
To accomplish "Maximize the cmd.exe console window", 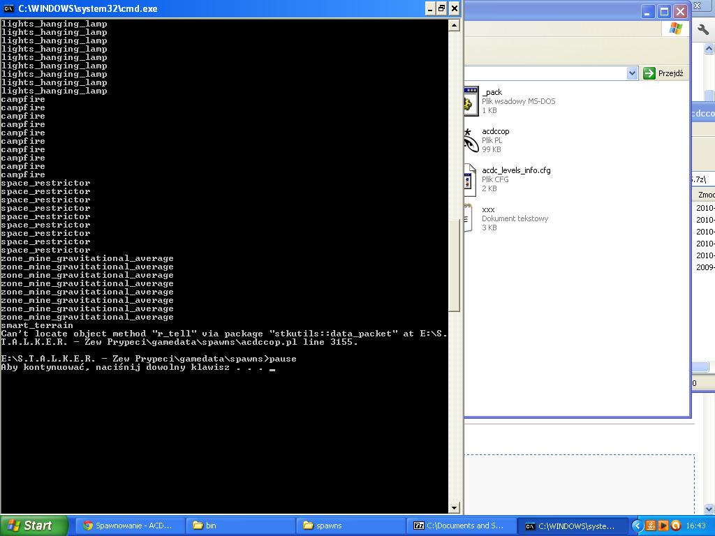I will tap(441, 8).
